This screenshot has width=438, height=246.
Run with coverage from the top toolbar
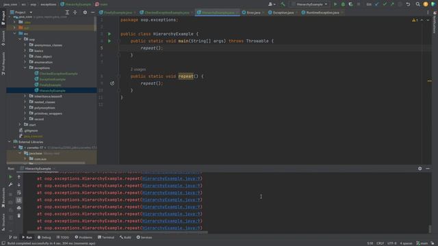350,4
